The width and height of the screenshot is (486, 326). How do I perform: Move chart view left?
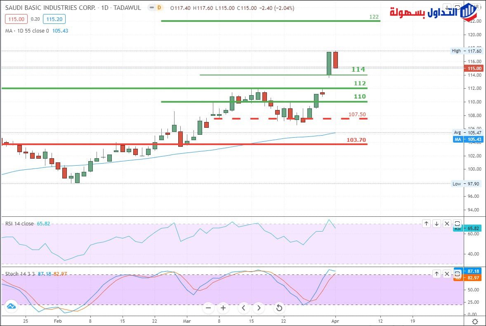[x=244, y=308]
